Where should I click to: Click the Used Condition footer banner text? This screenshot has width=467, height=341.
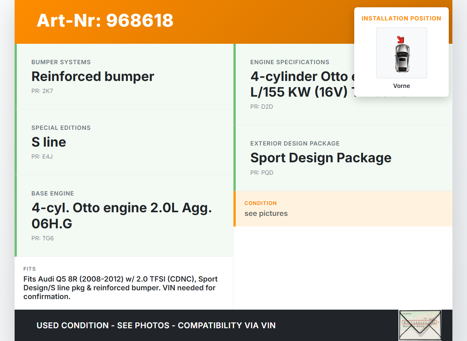(x=156, y=325)
